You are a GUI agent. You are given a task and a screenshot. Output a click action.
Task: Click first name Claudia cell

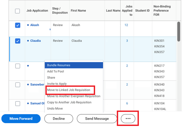(77, 41)
